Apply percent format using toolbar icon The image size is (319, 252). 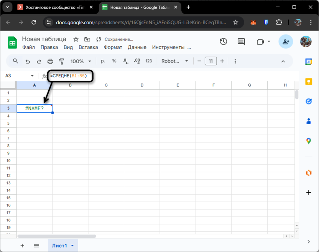(x=113, y=61)
